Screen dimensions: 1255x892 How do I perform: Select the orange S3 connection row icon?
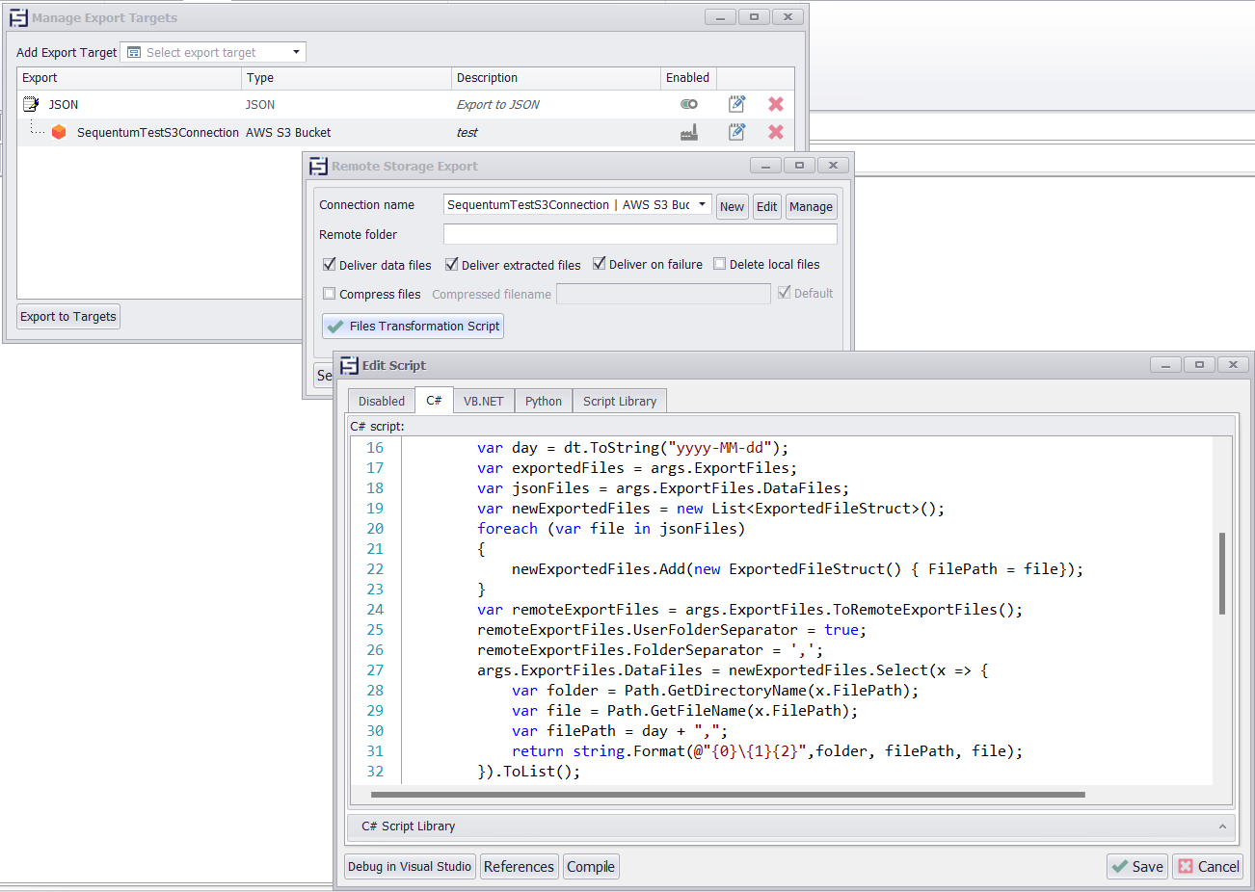pyautogui.click(x=59, y=132)
